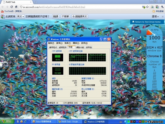Select the 效能 performance tab
Screen dimensions: 165x124
pos(71,47)
